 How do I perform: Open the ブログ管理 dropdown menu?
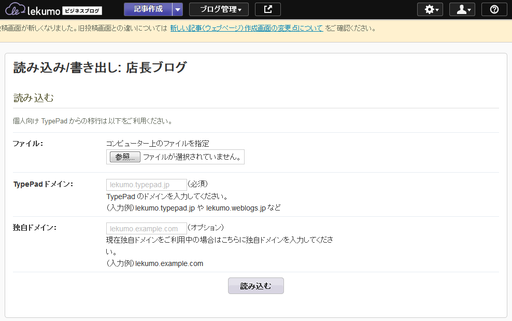point(219,9)
